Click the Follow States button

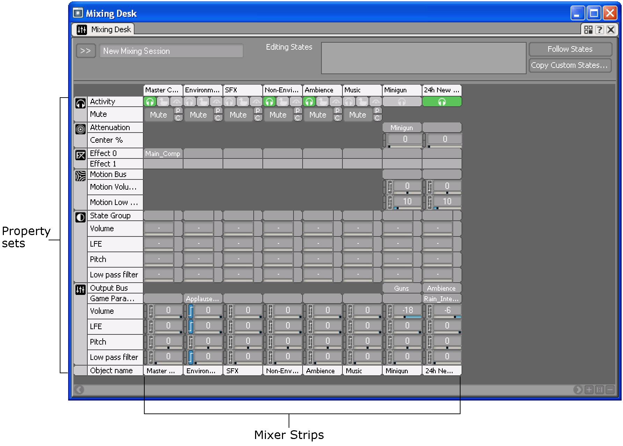(x=570, y=49)
